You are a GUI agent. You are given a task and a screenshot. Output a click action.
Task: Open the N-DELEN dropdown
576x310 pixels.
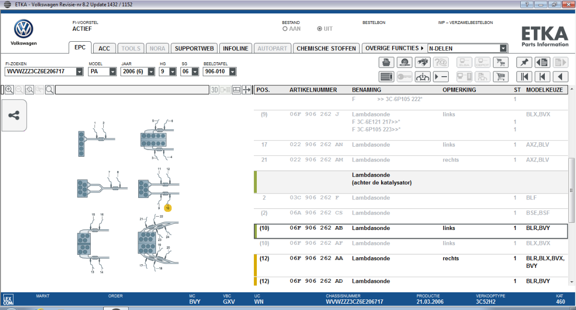(x=504, y=48)
